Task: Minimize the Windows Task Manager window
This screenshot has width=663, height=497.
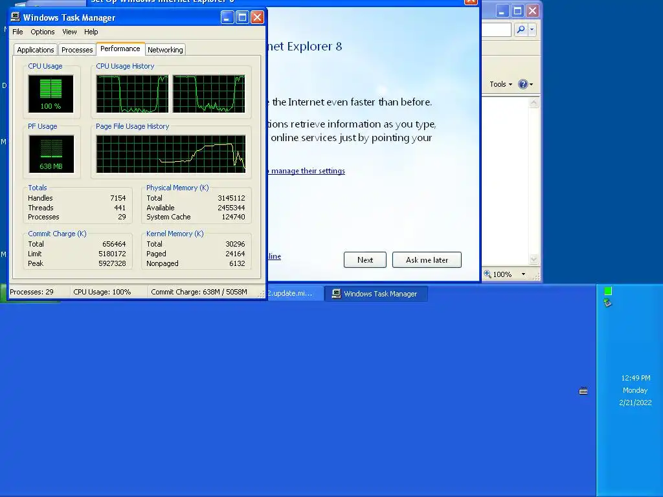Action: 227,17
